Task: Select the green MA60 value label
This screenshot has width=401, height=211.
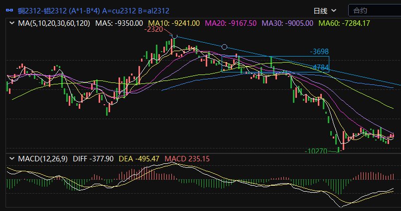Action: 344,23
